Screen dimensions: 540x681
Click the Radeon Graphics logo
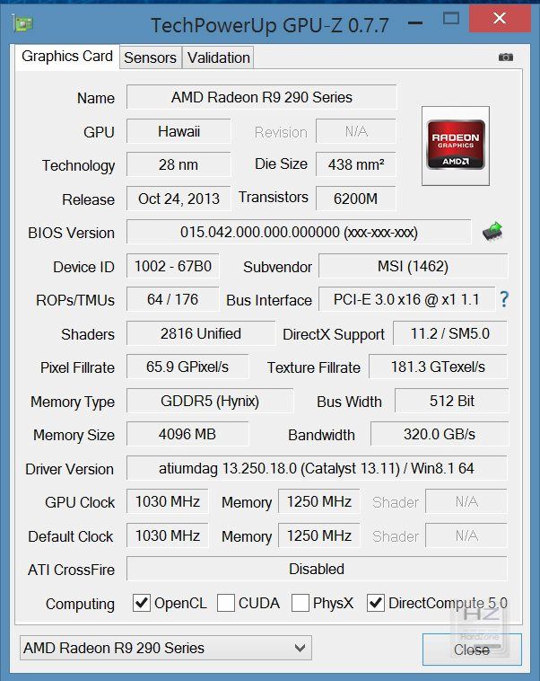456,146
